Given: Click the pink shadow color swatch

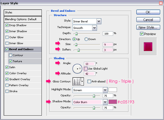Looking at the screenshot, I should click(113, 102).
